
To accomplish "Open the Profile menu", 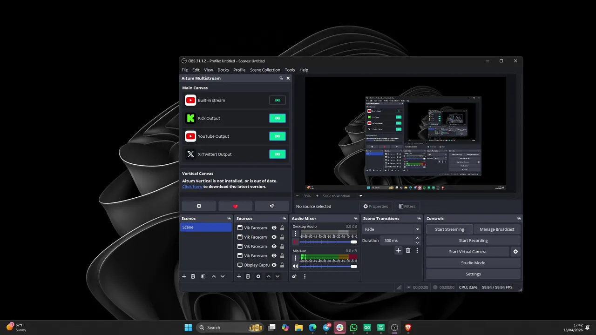I will (x=239, y=70).
